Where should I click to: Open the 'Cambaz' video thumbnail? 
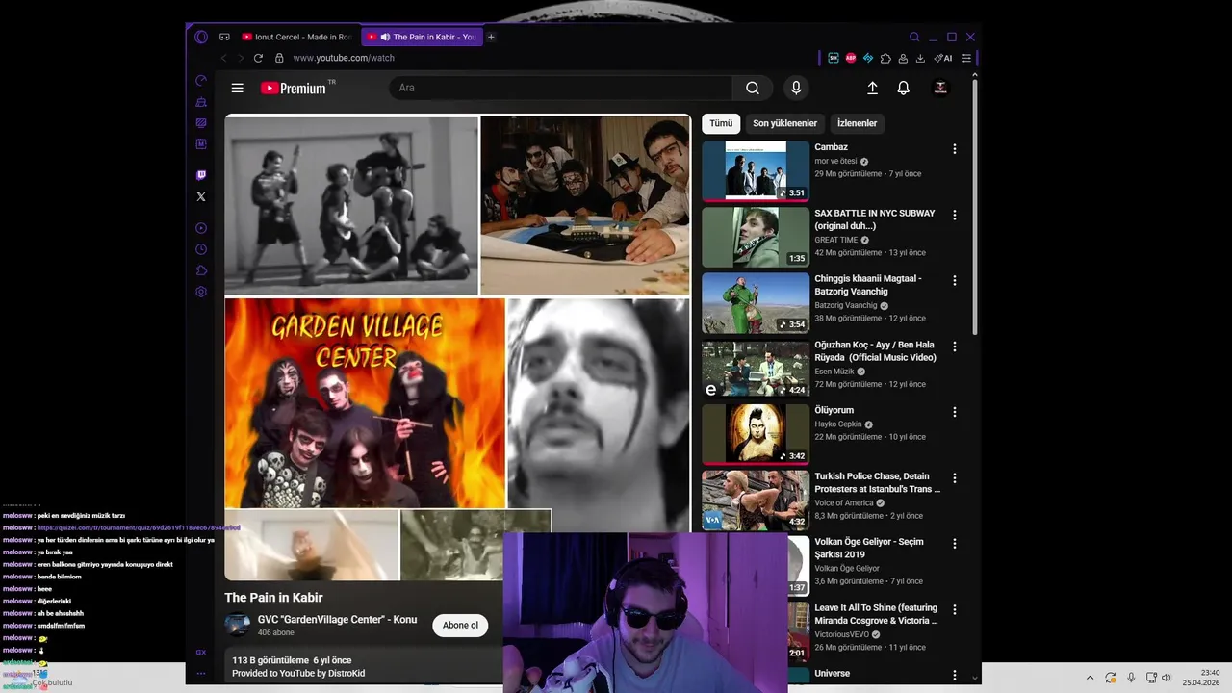756,171
